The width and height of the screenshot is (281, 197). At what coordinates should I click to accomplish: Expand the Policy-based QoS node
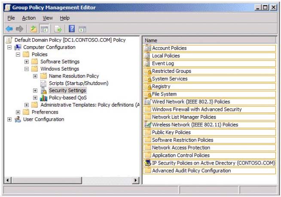click(35, 98)
